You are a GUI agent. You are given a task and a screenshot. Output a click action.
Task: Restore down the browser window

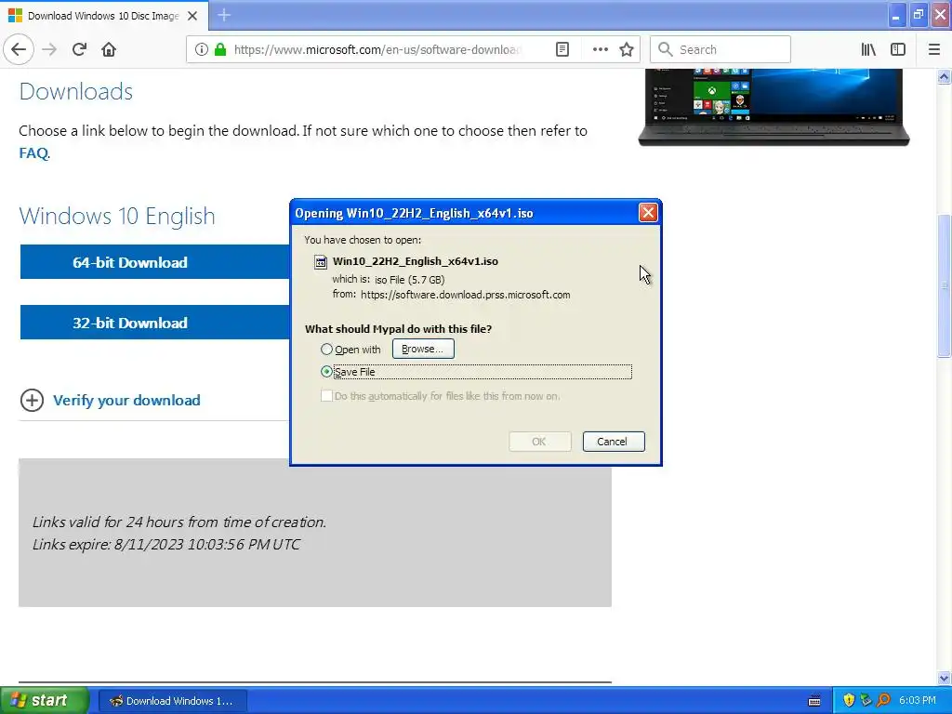918,16
